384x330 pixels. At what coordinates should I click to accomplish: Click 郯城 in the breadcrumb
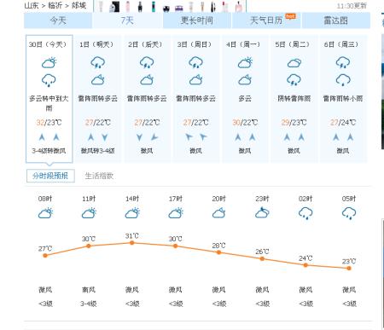pyautogui.click(x=79, y=5)
